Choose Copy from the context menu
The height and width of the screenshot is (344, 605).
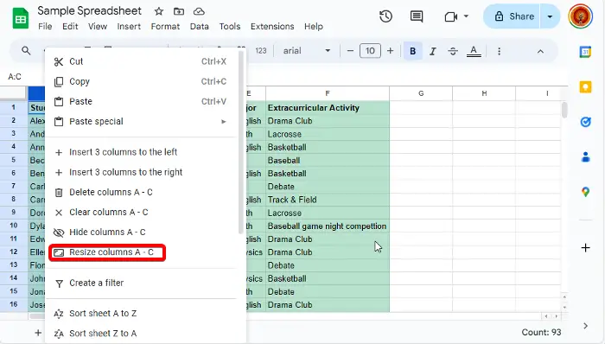point(142,81)
